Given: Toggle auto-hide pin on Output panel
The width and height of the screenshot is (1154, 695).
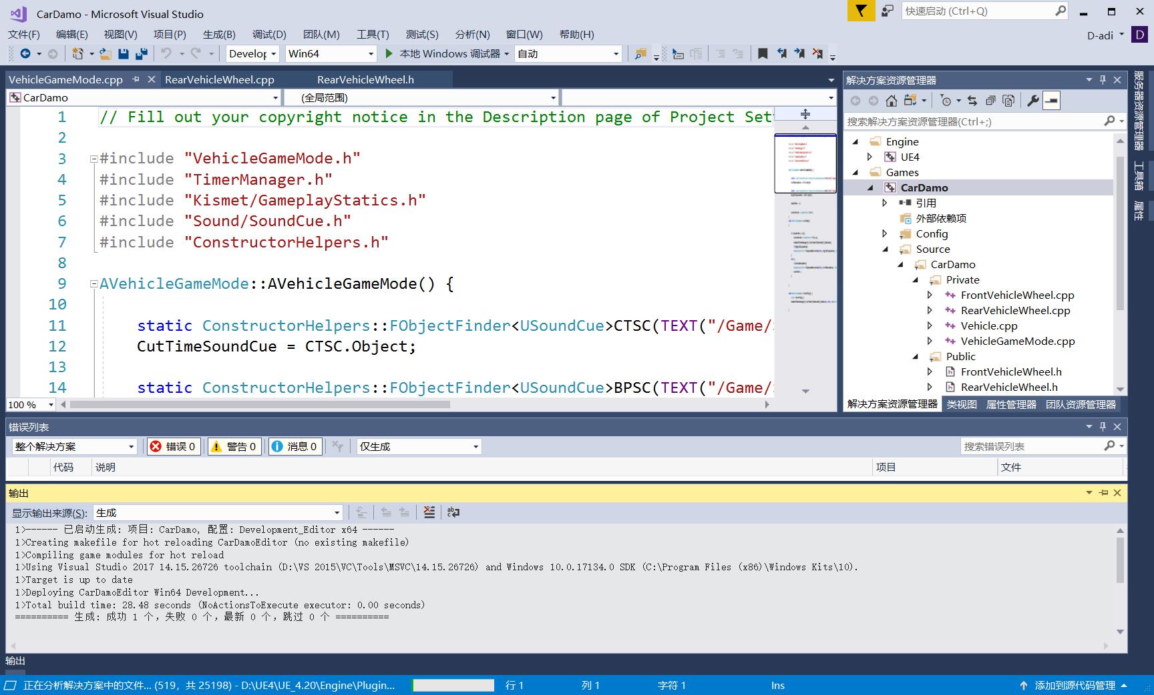Looking at the screenshot, I should coord(1103,493).
